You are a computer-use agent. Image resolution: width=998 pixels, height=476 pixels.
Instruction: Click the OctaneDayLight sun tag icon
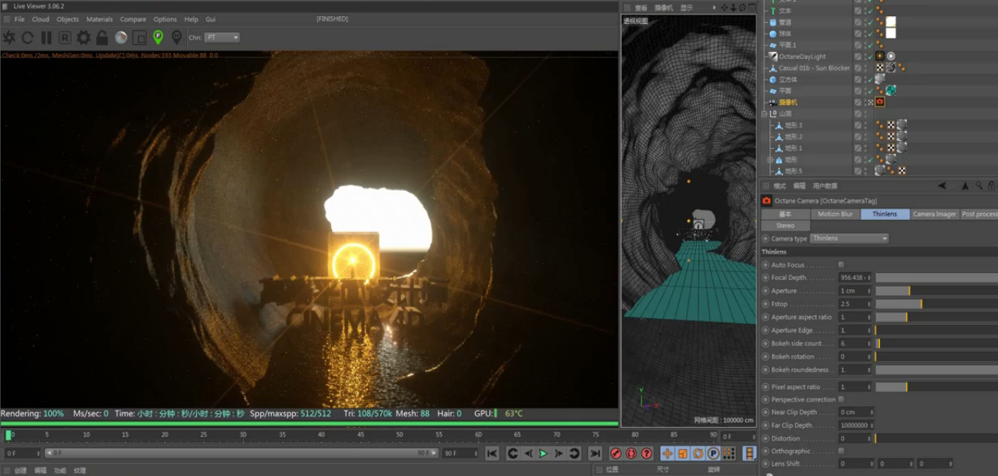pyautogui.click(x=880, y=56)
